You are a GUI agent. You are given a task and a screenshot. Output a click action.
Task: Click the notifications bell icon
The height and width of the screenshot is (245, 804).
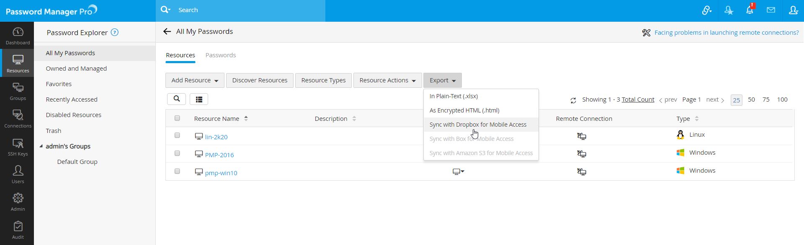tap(750, 10)
